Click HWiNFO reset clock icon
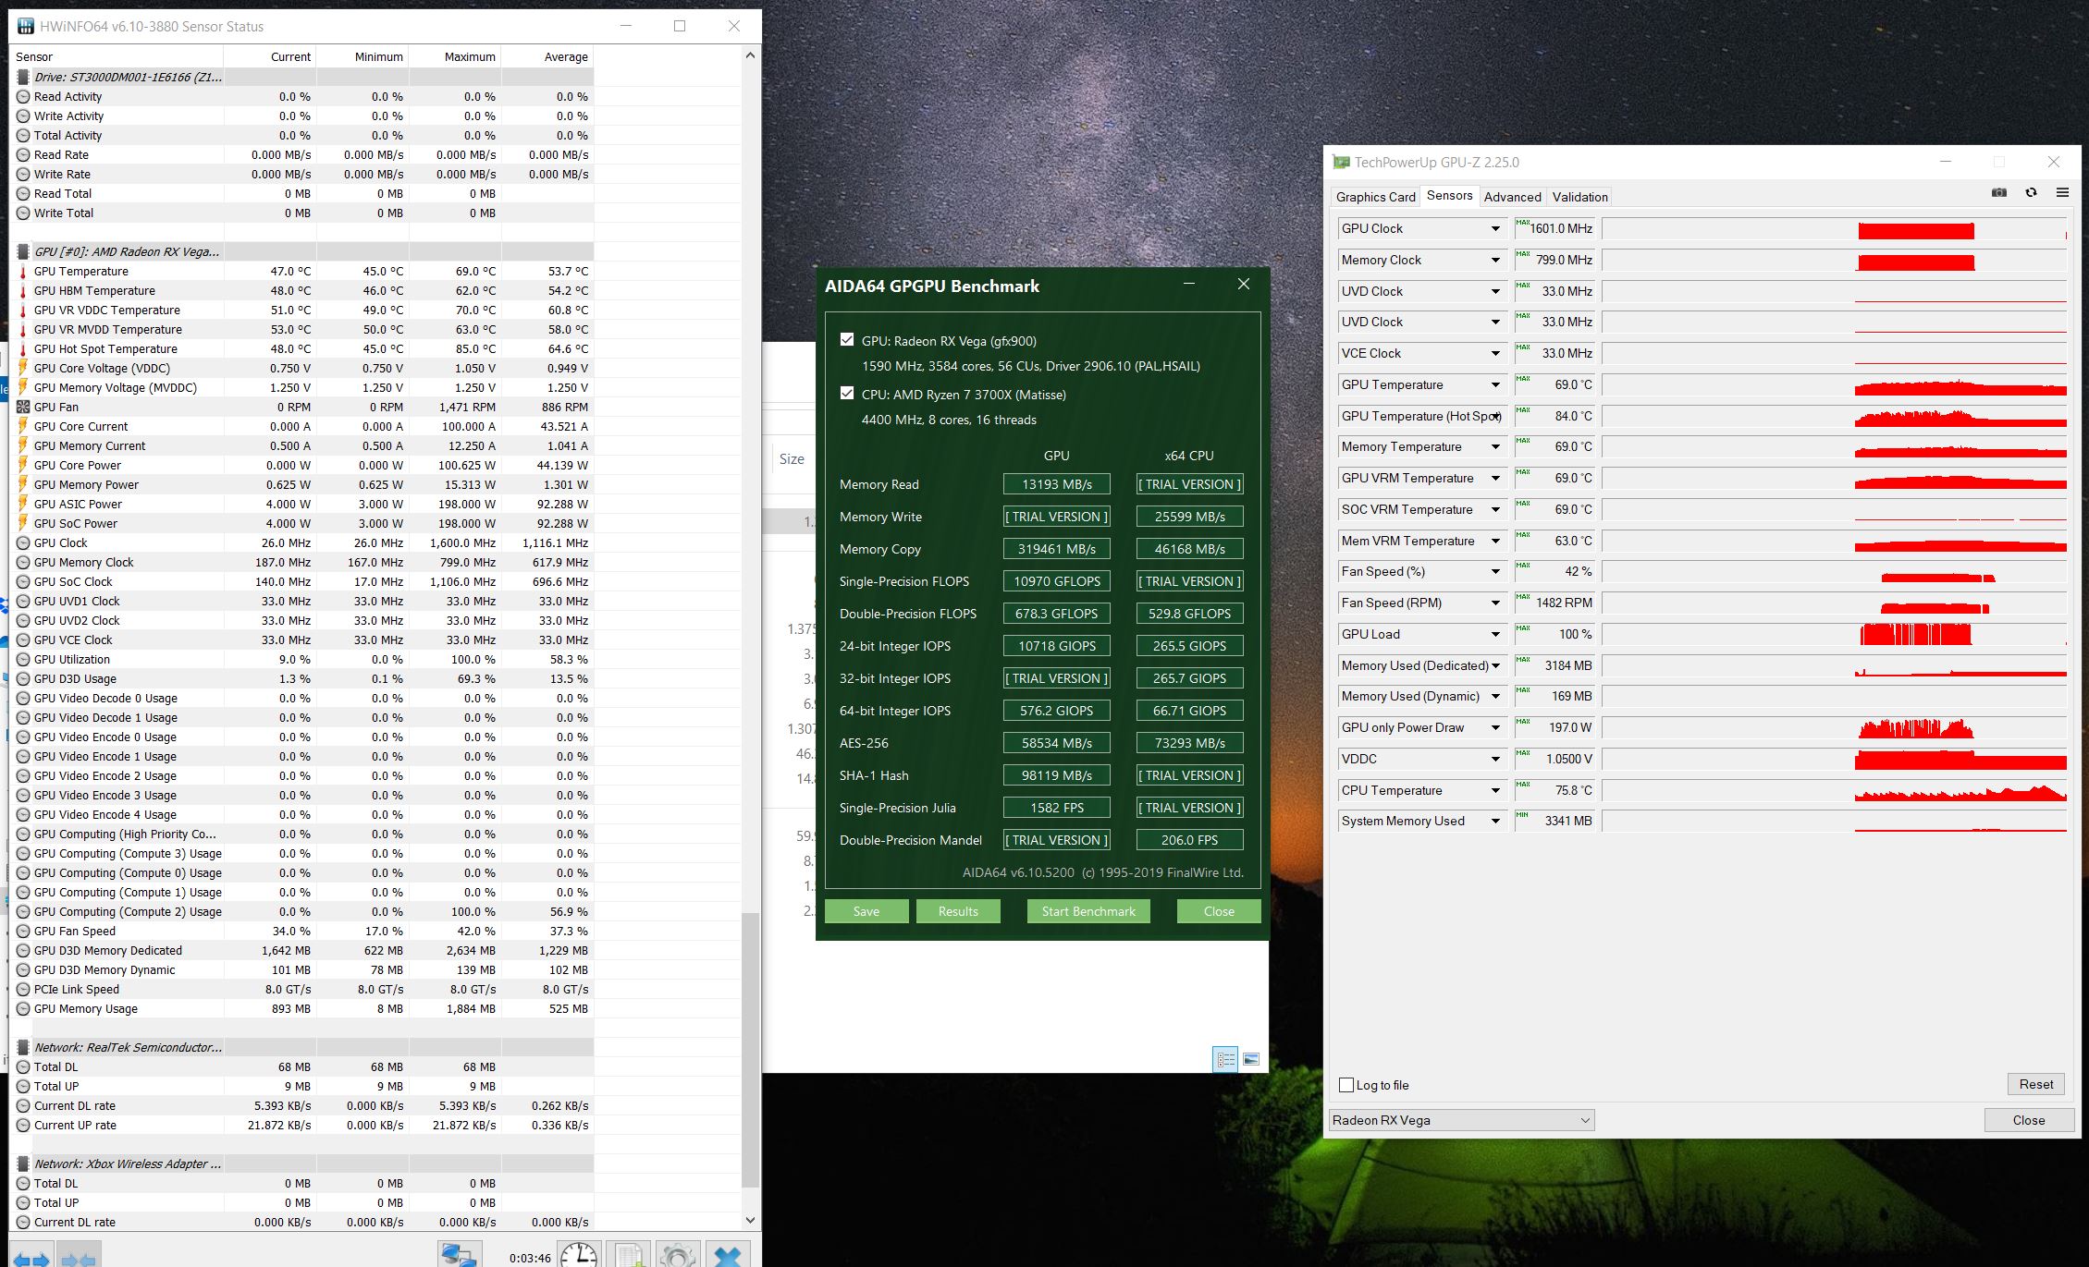The width and height of the screenshot is (2089, 1267). (579, 1255)
